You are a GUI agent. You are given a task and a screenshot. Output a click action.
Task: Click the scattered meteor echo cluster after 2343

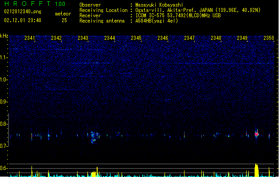[x=94, y=137]
